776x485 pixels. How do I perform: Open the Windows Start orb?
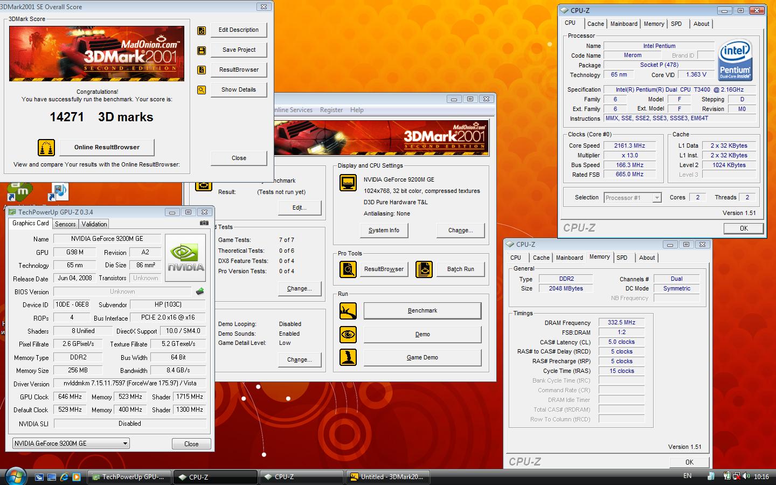(16, 477)
